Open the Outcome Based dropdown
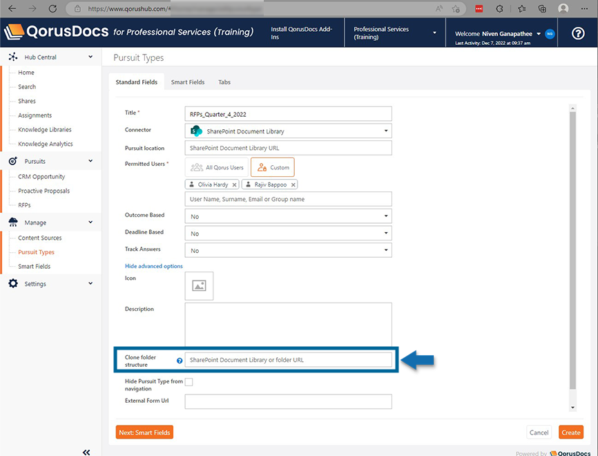598x456 pixels. pos(289,216)
